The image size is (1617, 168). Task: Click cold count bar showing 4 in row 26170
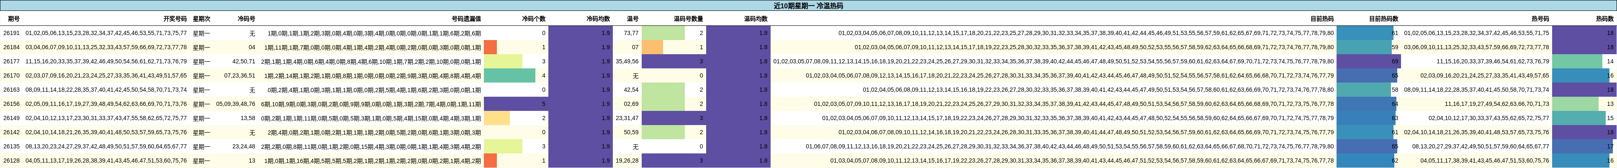pos(510,75)
